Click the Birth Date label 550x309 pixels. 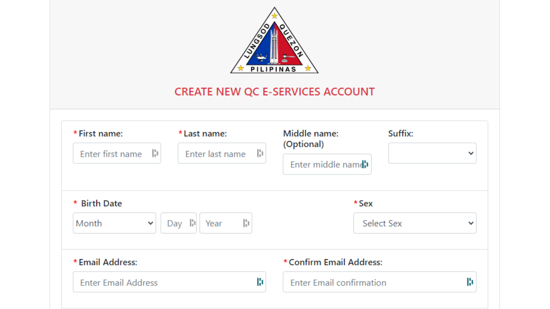tap(101, 203)
